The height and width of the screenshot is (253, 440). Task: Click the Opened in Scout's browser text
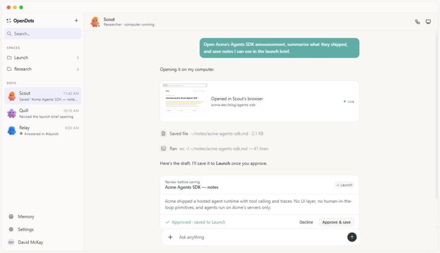[237, 99]
